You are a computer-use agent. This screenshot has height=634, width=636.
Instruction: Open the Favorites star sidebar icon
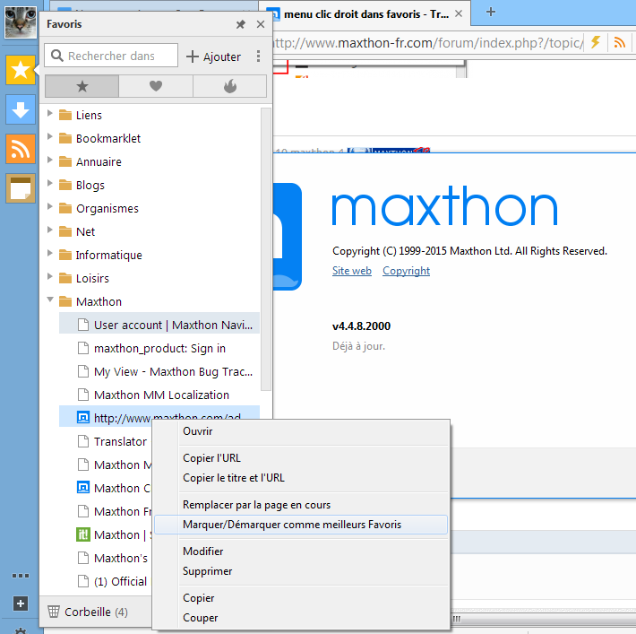21,70
